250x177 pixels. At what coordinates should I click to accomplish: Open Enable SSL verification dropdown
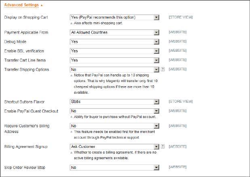[x=114, y=51]
